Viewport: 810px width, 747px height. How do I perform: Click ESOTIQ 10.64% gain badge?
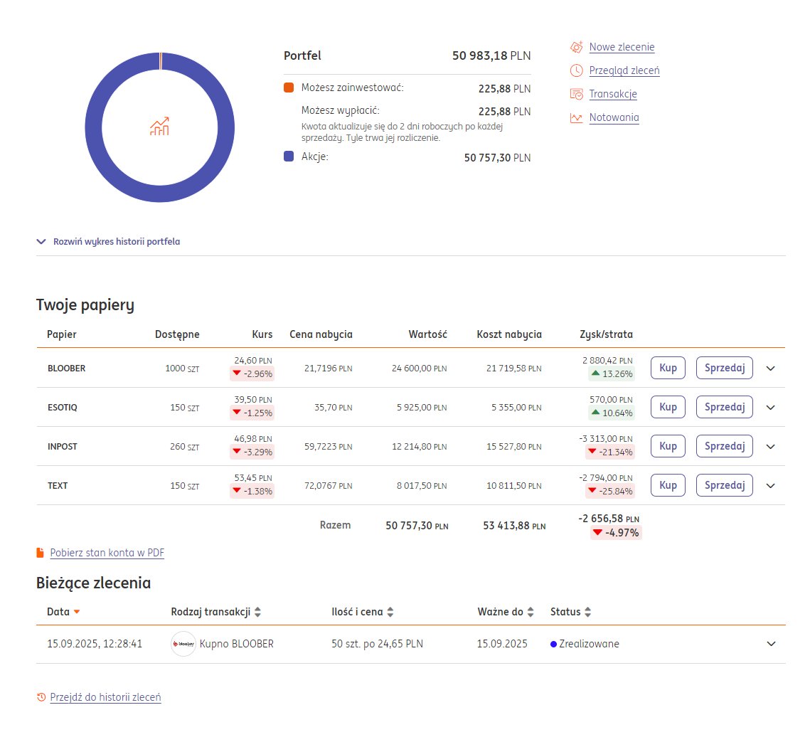coord(612,413)
